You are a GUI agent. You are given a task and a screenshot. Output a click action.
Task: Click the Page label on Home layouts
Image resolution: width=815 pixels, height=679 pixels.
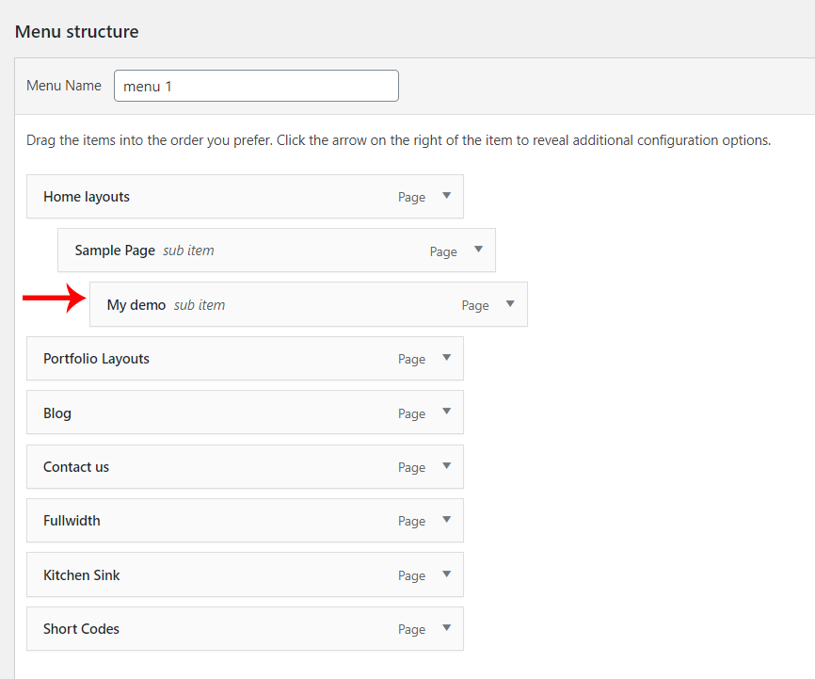[x=411, y=198]
